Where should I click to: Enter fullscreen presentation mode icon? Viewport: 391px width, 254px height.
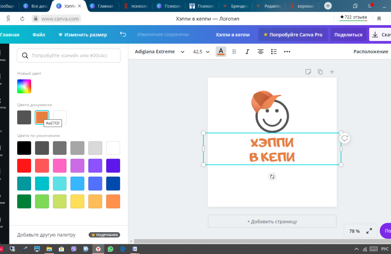(369, 231)
